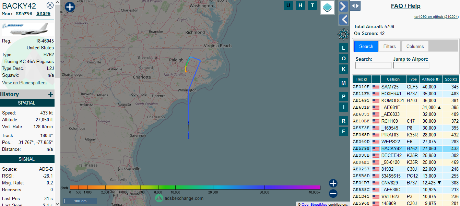
Task: Select the CNV829 aircraft row
Action: [406, 183]
